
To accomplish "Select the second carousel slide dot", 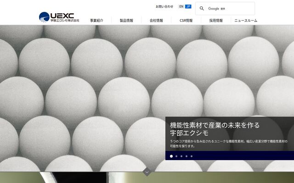I will click(x=176, y=156).
